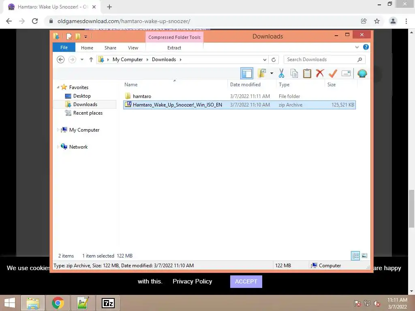Click the folder options checkmark-folder icon

tap(262, 73)
